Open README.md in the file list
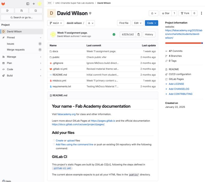Viewport: 205px width, 182px height. tap(60, 75)
